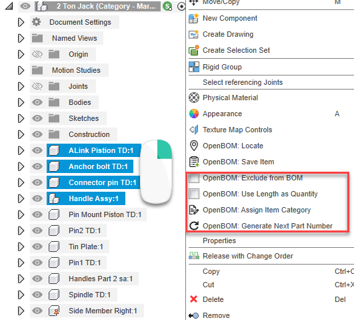Click the green S badge on root
The height and width of the screenshot is (320, 354).
pyautogui.click(x=167, y=6)
